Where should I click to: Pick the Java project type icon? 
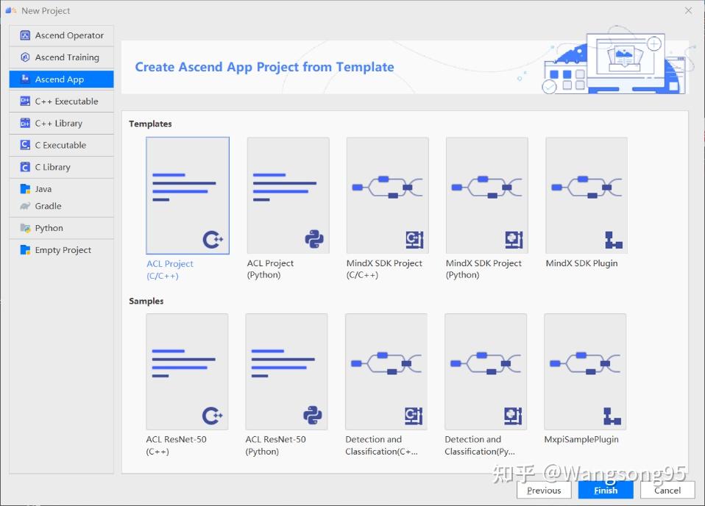click(25, 189)
